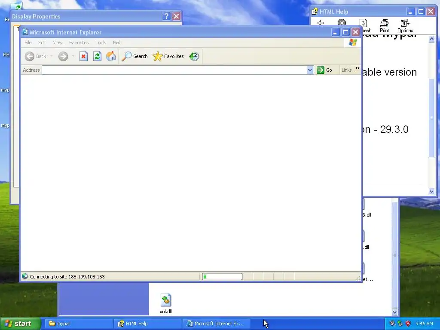Switch to the mypal taskbar button
This screenshot has height=330, width=440.
[x=79, y=324]
